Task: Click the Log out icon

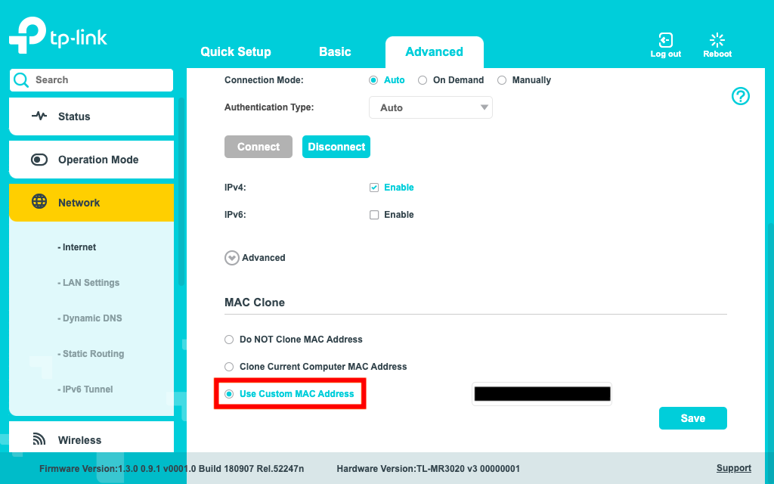Action: click(665, 40)
